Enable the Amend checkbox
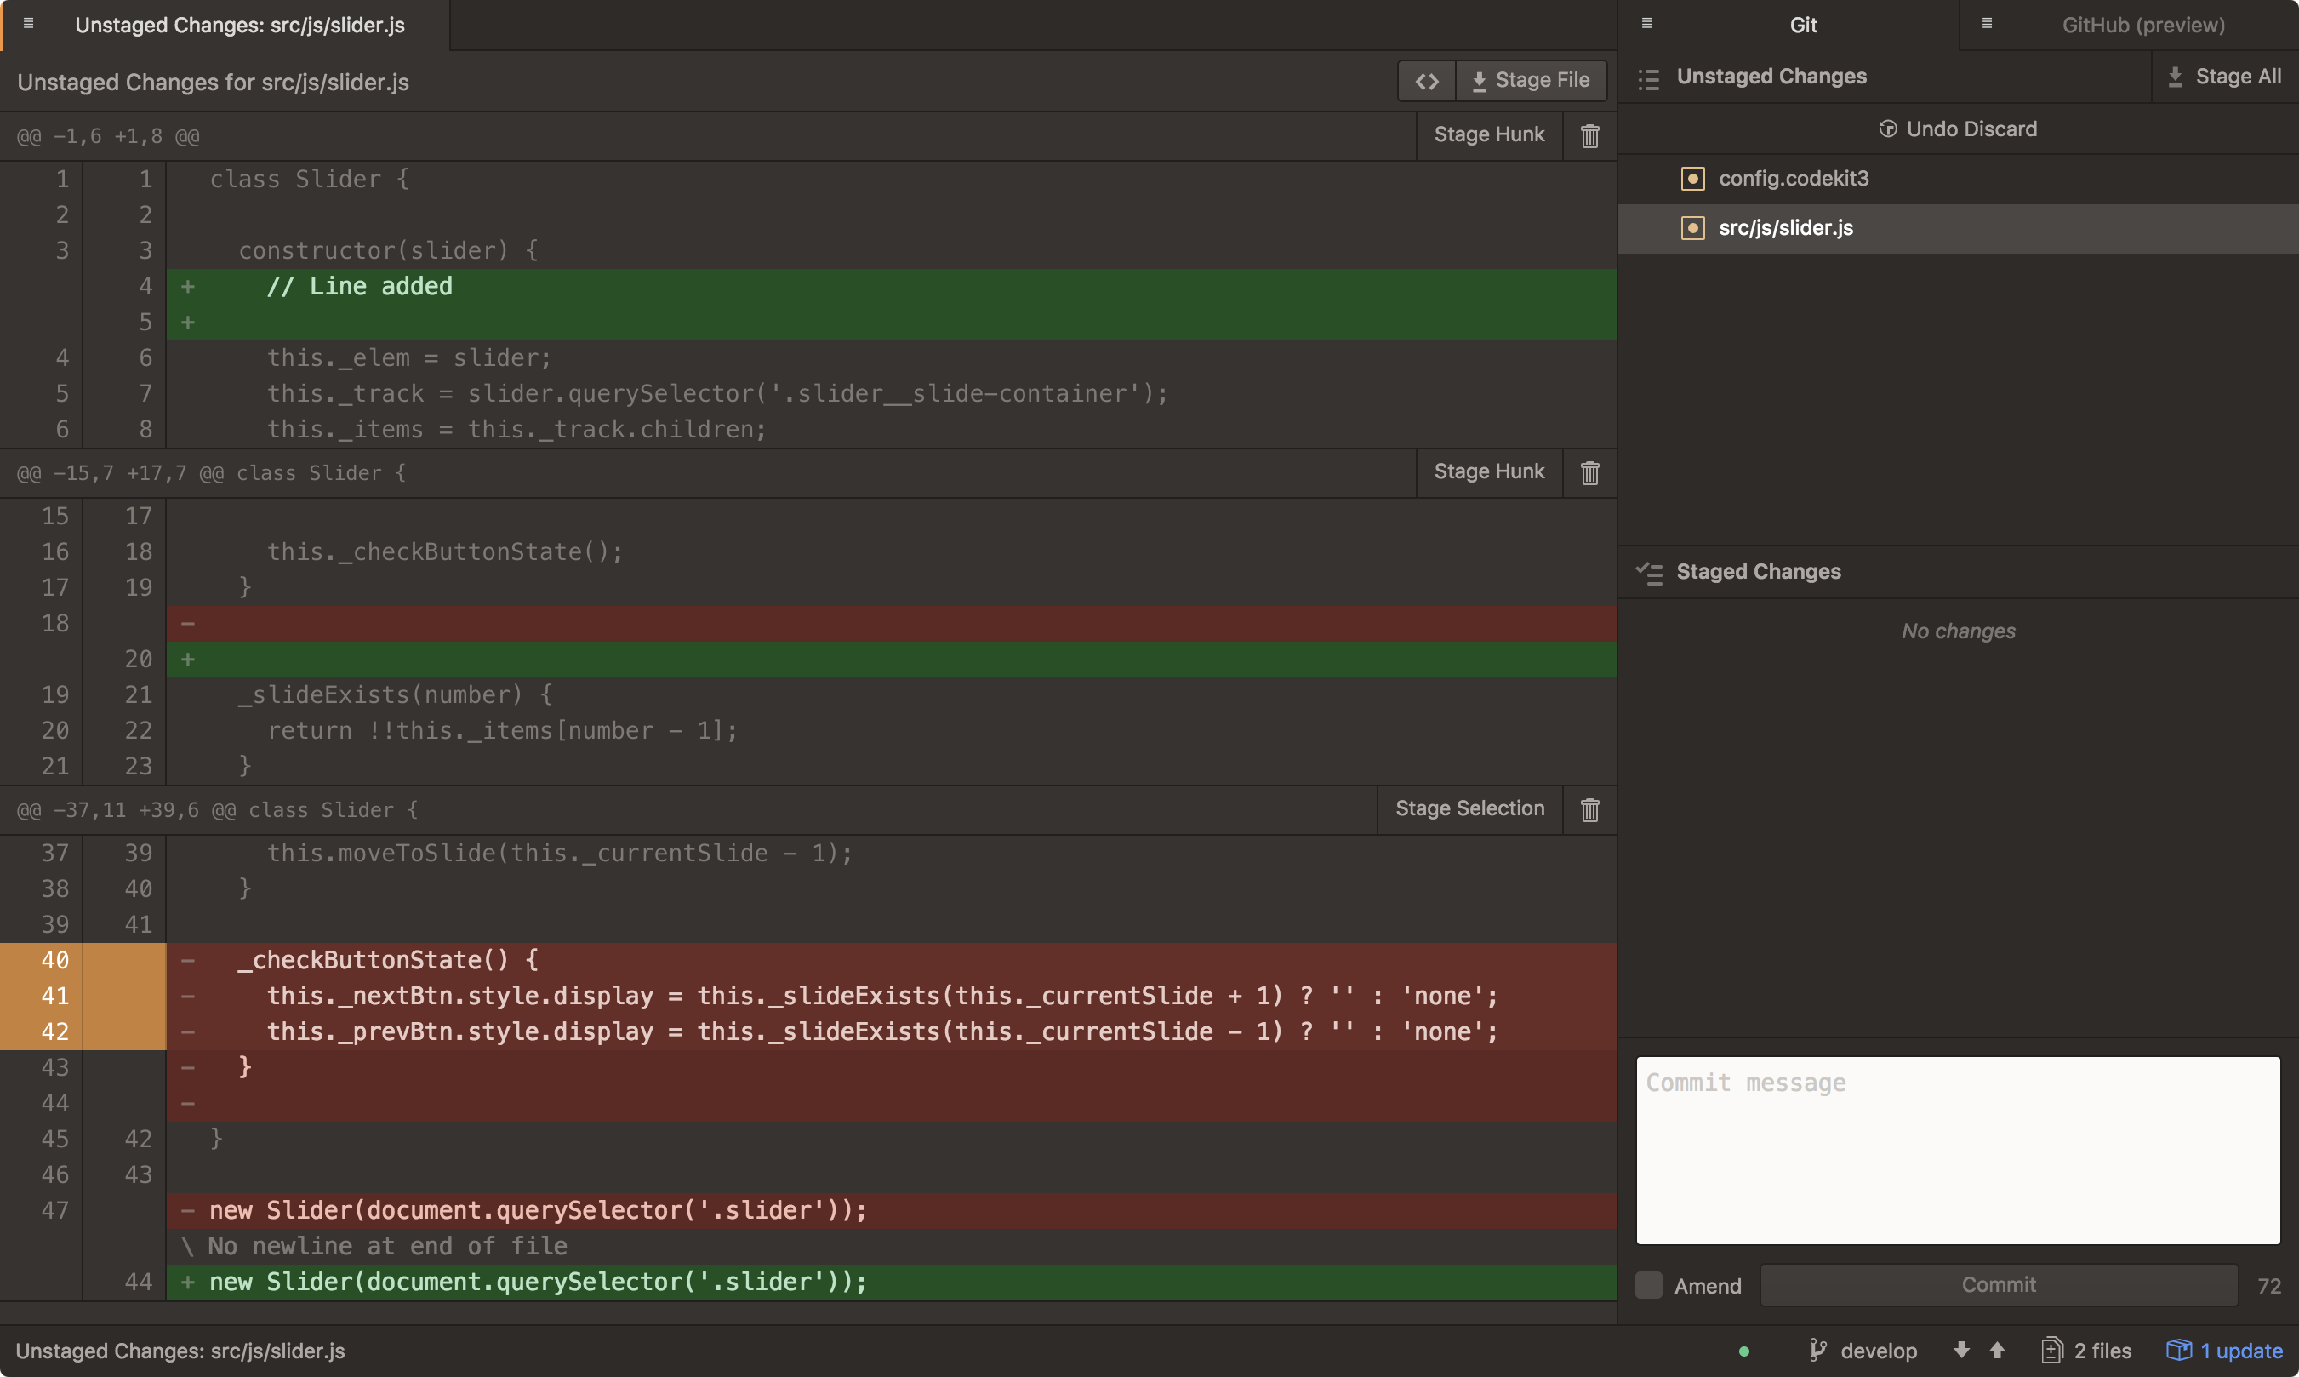The width and height of the screenshot is (2299, 1377). [1650, 1285]
